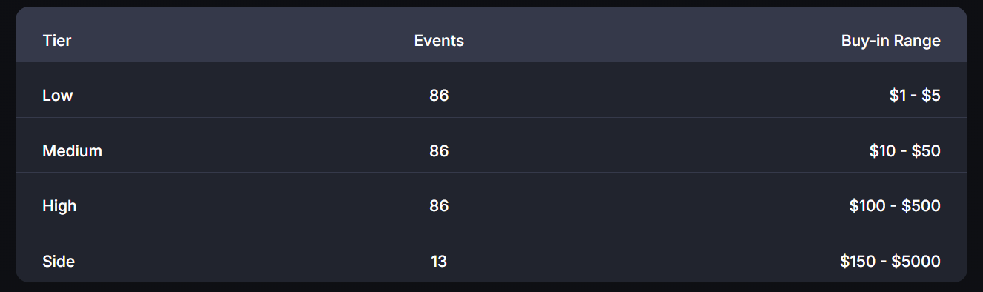The image size is (983, 292).
Task: Select the Side tier row label
Action: 59,262
